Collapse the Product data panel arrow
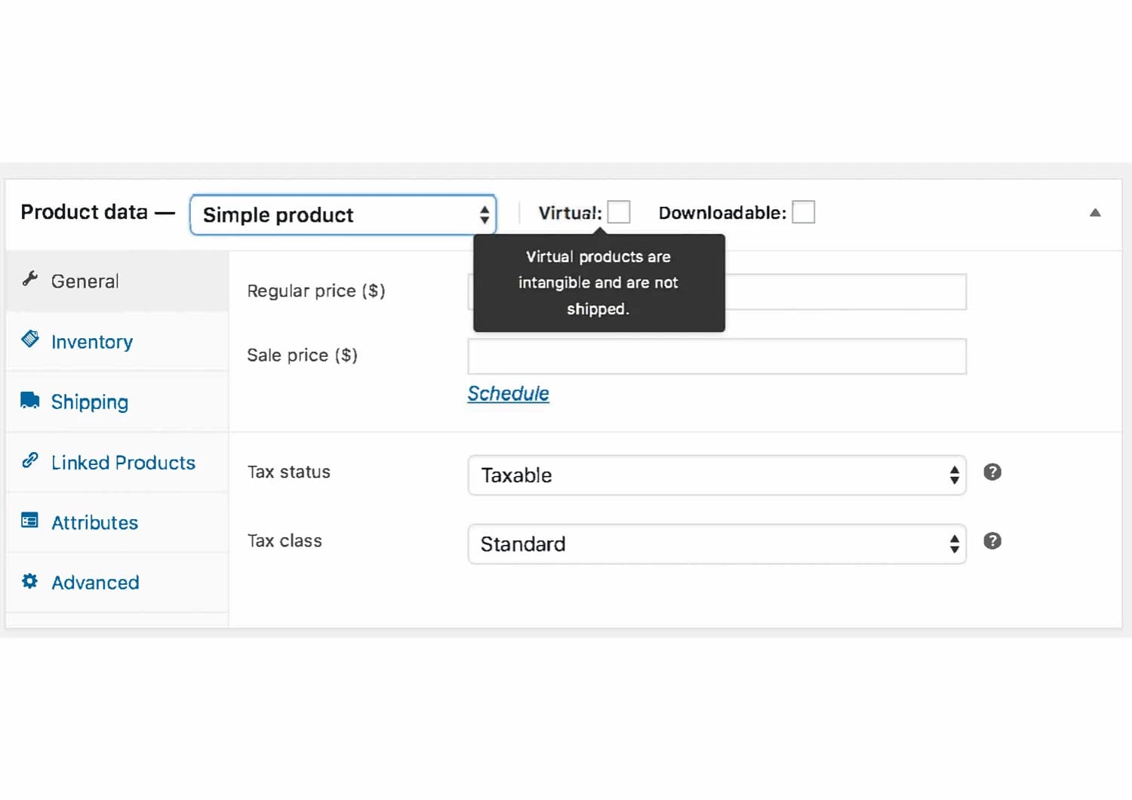This screenshot has width=1132, height=800. 1095,213
